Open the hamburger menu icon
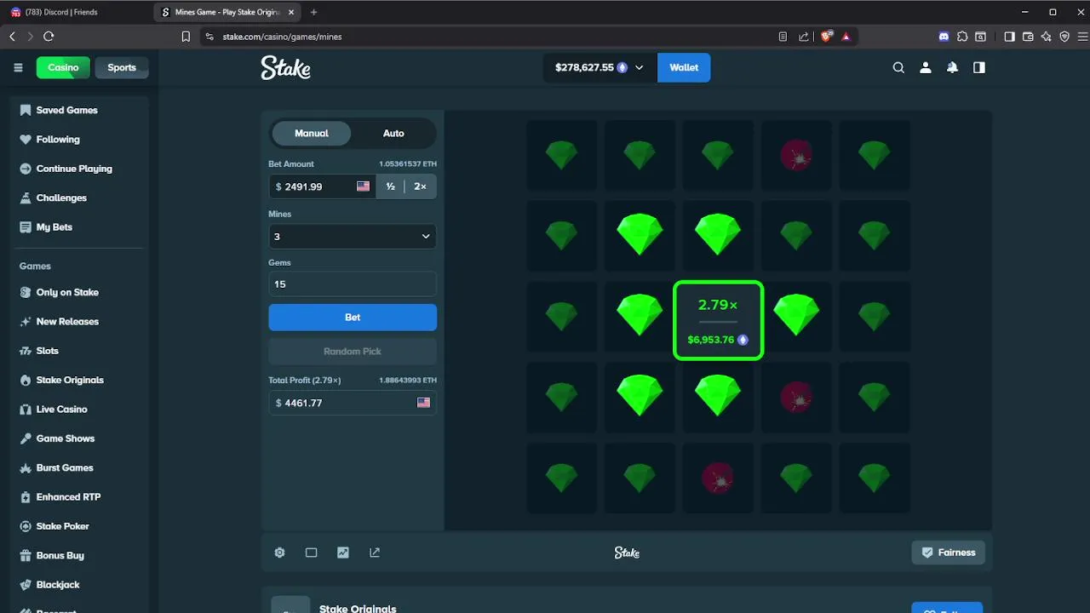 18,68
